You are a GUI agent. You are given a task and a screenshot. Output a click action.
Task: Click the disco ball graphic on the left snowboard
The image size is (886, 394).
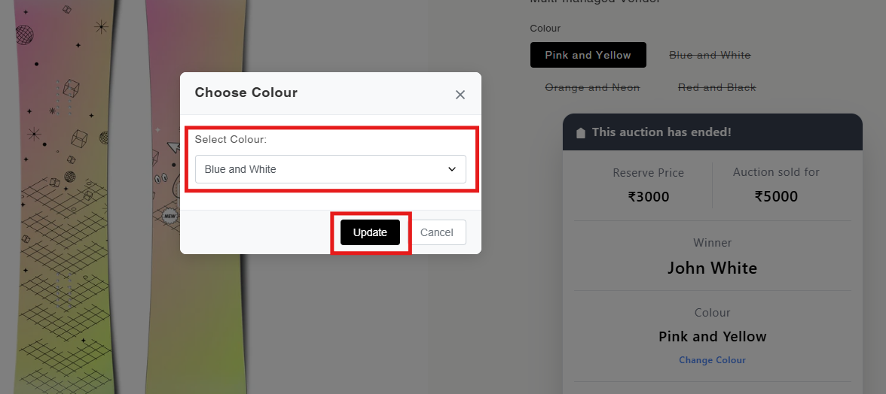point(24,35)
